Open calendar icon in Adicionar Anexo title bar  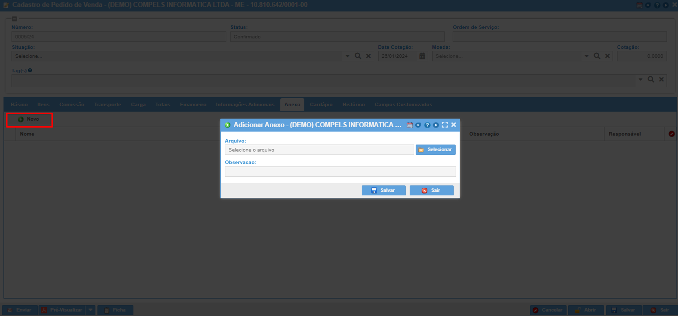[x=410, y=125]
